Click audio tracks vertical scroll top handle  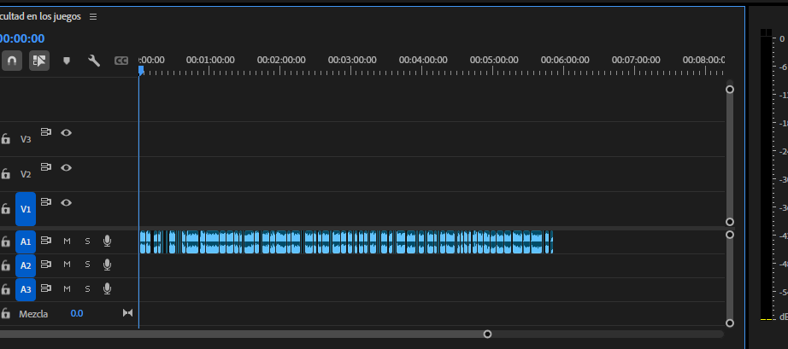pos(730,235)
